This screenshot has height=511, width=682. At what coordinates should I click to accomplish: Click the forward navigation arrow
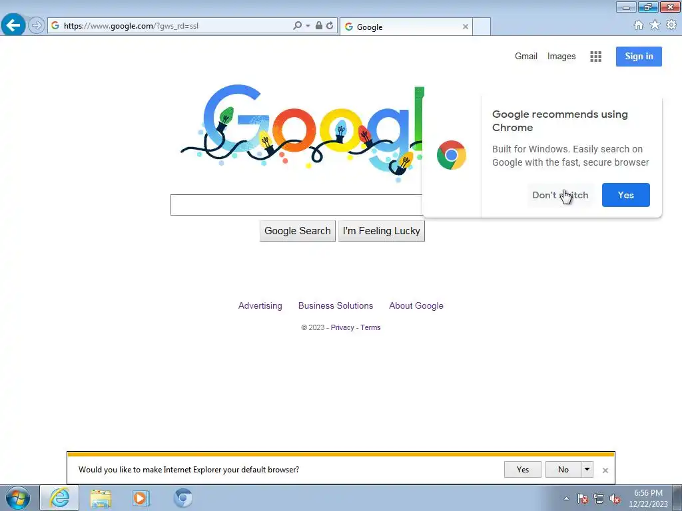click(37, 25)
